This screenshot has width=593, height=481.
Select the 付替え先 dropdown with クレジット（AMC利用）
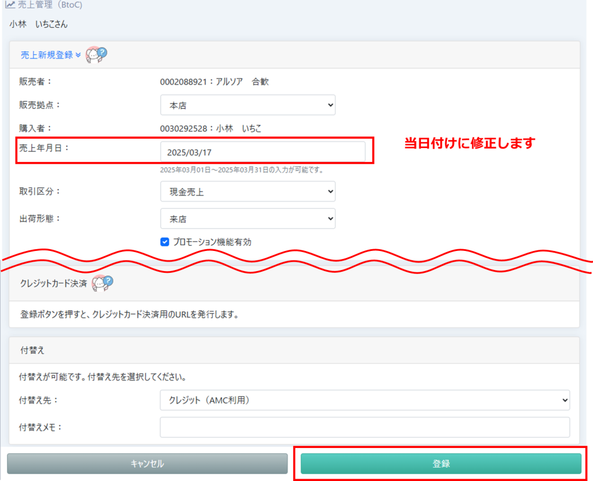coord(364,400)
